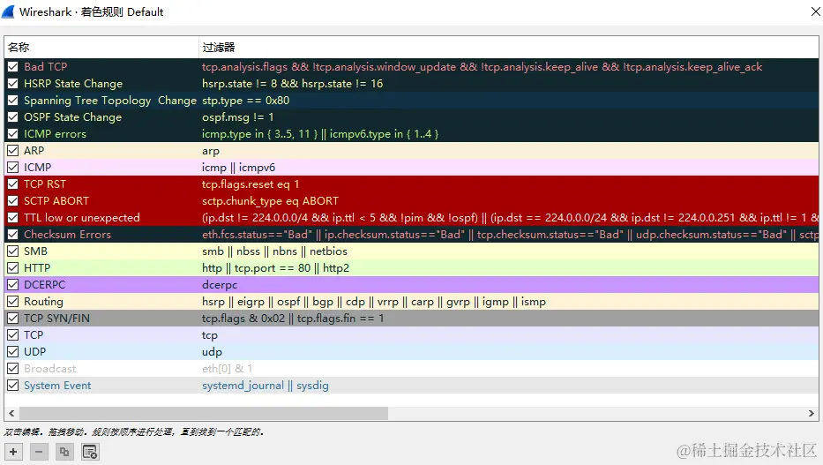Select the SCTP ABORT rule name
Image resolution: width=823 pixels, height=465 pixels.
click(56, 201)
